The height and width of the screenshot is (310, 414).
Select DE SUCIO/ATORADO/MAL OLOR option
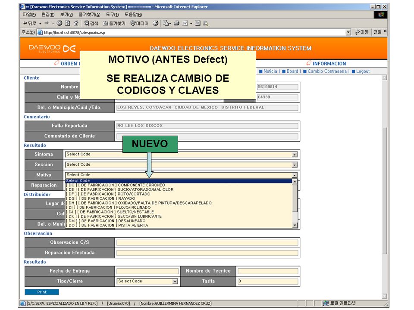[x=179, y=189]
